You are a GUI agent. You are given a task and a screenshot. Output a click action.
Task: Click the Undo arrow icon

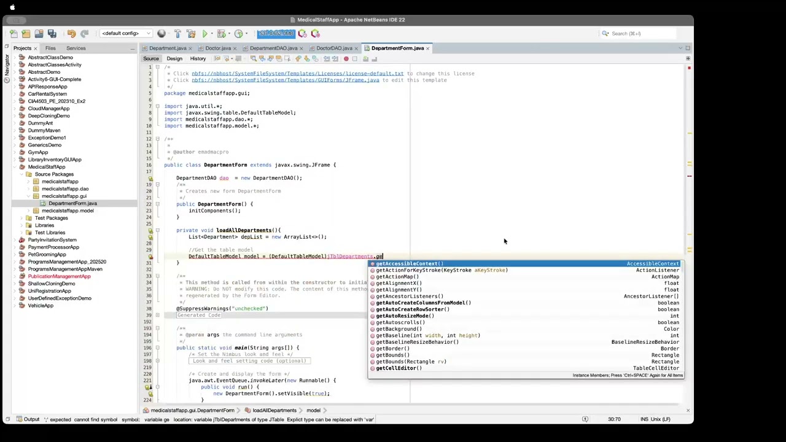(x=71, y=34)
